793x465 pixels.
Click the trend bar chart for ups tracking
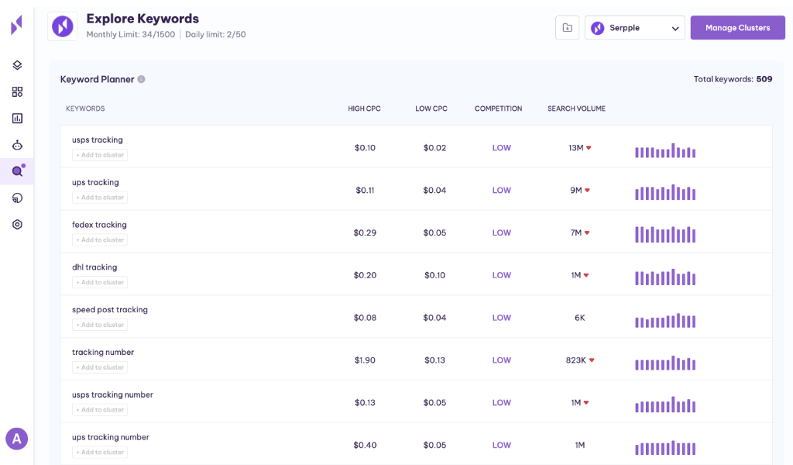click(x=665, y=192)
